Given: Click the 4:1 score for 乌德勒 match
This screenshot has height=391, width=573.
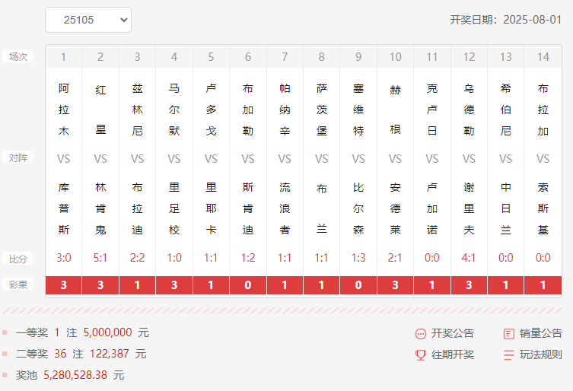Looking at the screenshot, I should point(469,258).
